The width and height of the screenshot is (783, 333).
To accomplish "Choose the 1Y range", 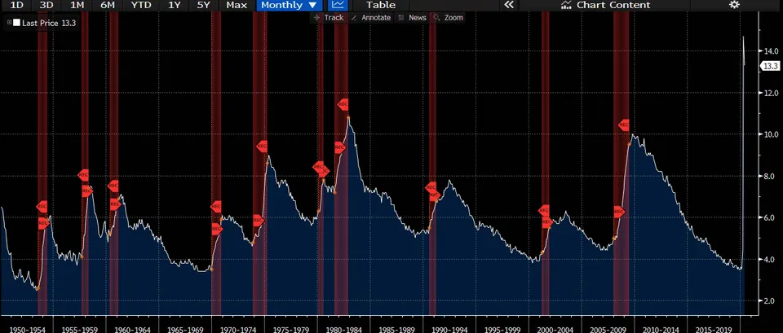I will (175, 5).
